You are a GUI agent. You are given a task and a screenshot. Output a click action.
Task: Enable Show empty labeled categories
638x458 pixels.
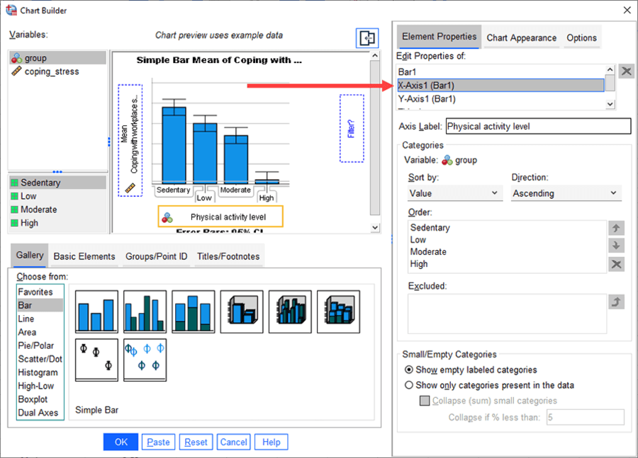[409, 370]
